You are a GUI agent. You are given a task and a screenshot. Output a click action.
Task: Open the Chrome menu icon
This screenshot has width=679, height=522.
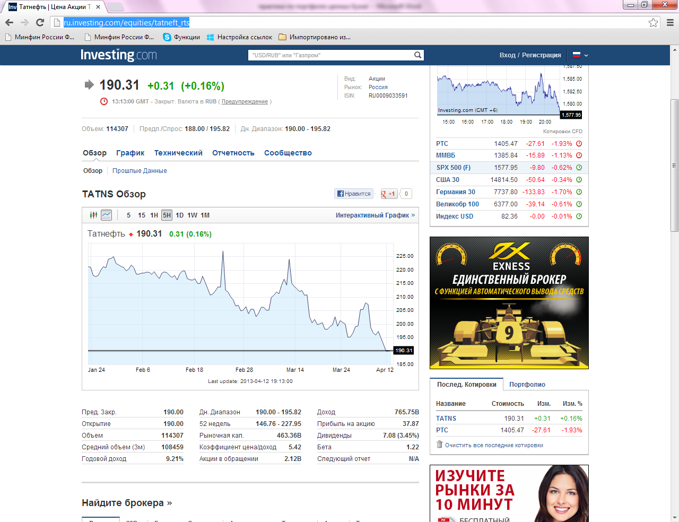tap(670, 22)
